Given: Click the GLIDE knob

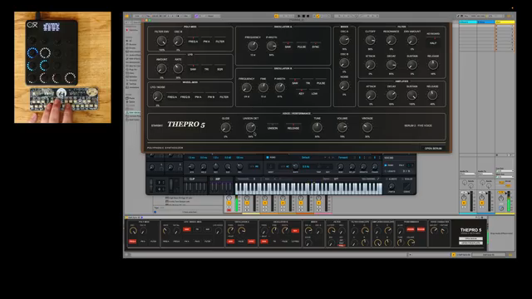Looking at the screenshot, I should point(225,127).
